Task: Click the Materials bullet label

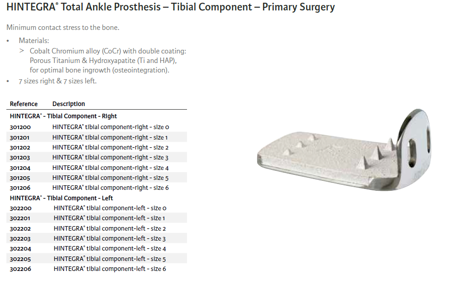Action: click(x=34, y=41)
